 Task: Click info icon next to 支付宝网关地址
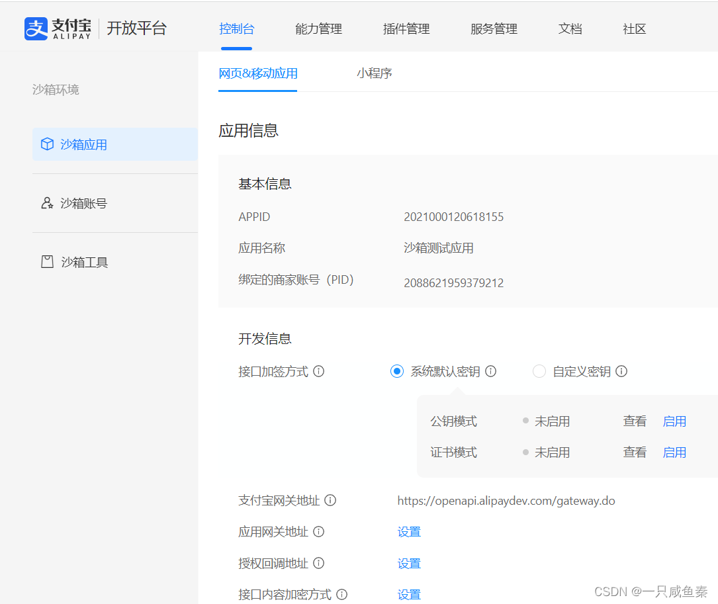[330, 501]
